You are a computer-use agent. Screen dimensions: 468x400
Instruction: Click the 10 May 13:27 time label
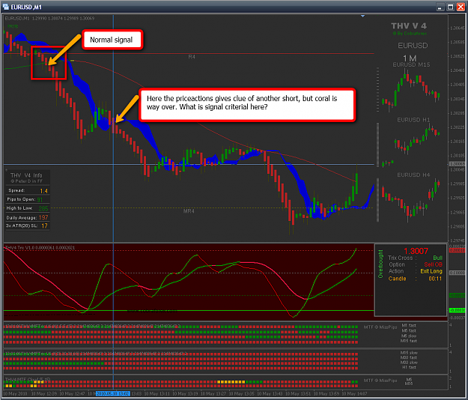tap(213, 394)
